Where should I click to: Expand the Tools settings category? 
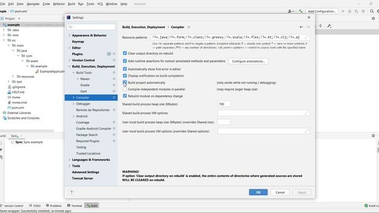(x=69, y=166)
